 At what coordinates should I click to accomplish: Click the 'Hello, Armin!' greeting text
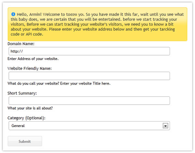(x=29, y=14)
